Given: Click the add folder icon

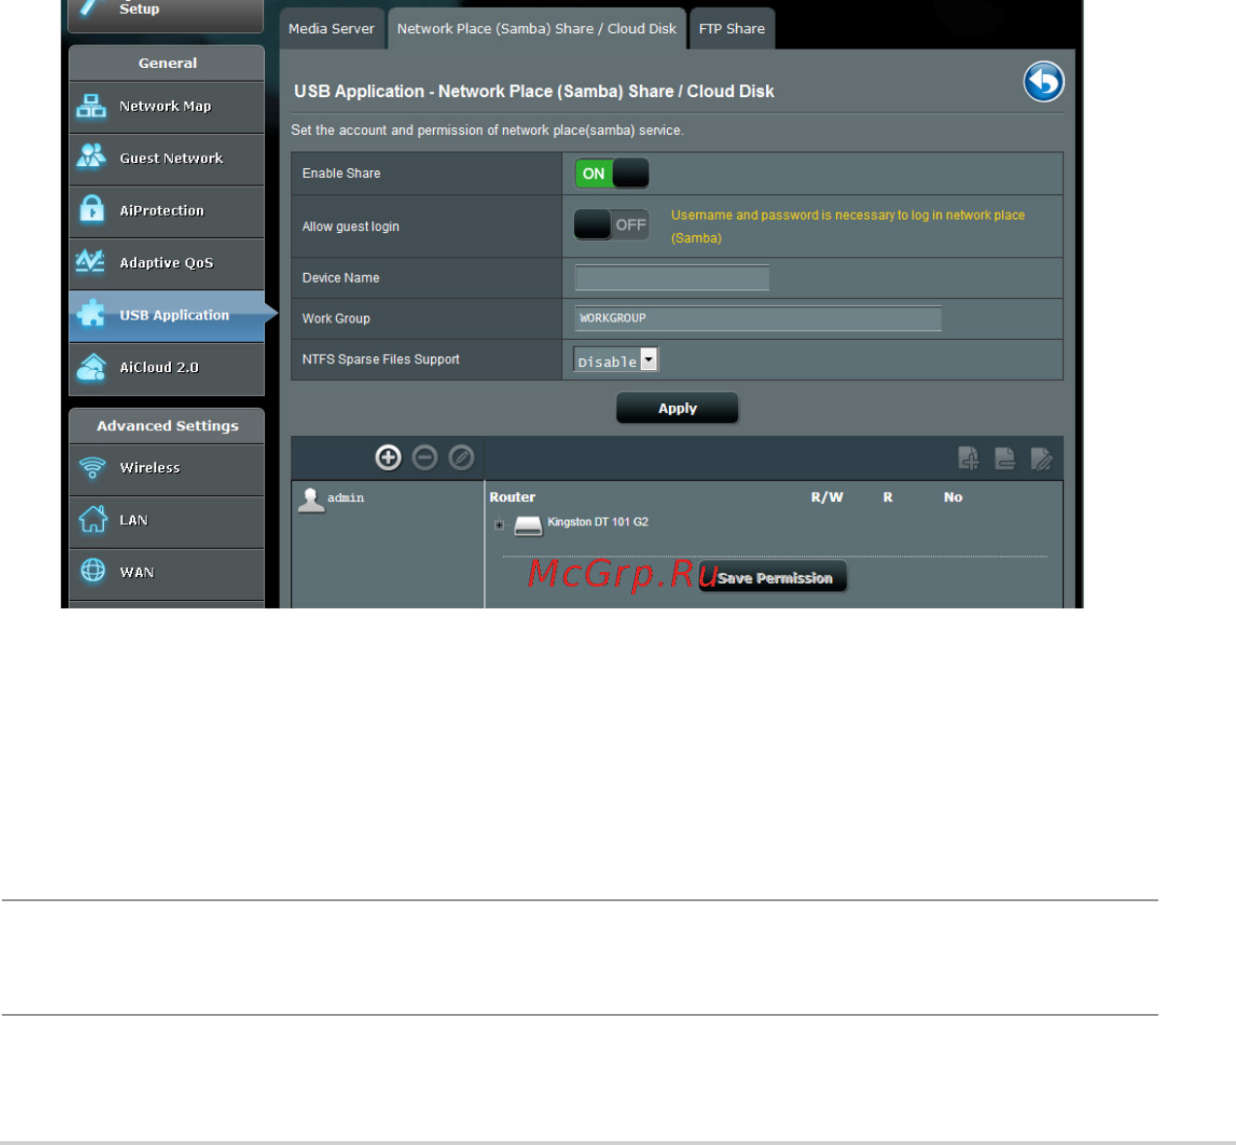Looking at the screenshot, I should pyautogui.click(x=968, y=458).
